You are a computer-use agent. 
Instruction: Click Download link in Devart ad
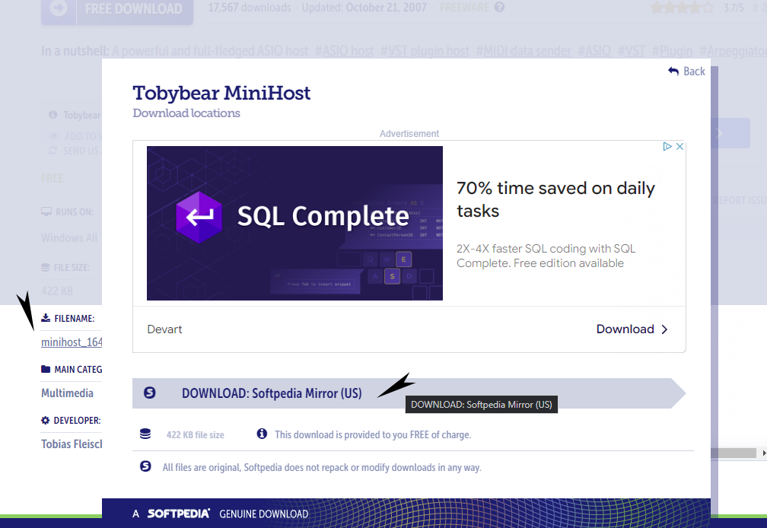coord(625,329)
